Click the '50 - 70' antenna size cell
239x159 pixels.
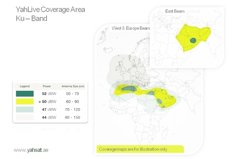[72, 93]
